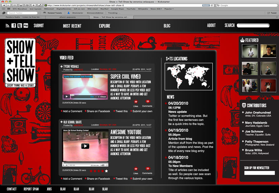Add bookmark with the plus toolbar button
This screenshot has height=193, width=279.
(33, 5)
